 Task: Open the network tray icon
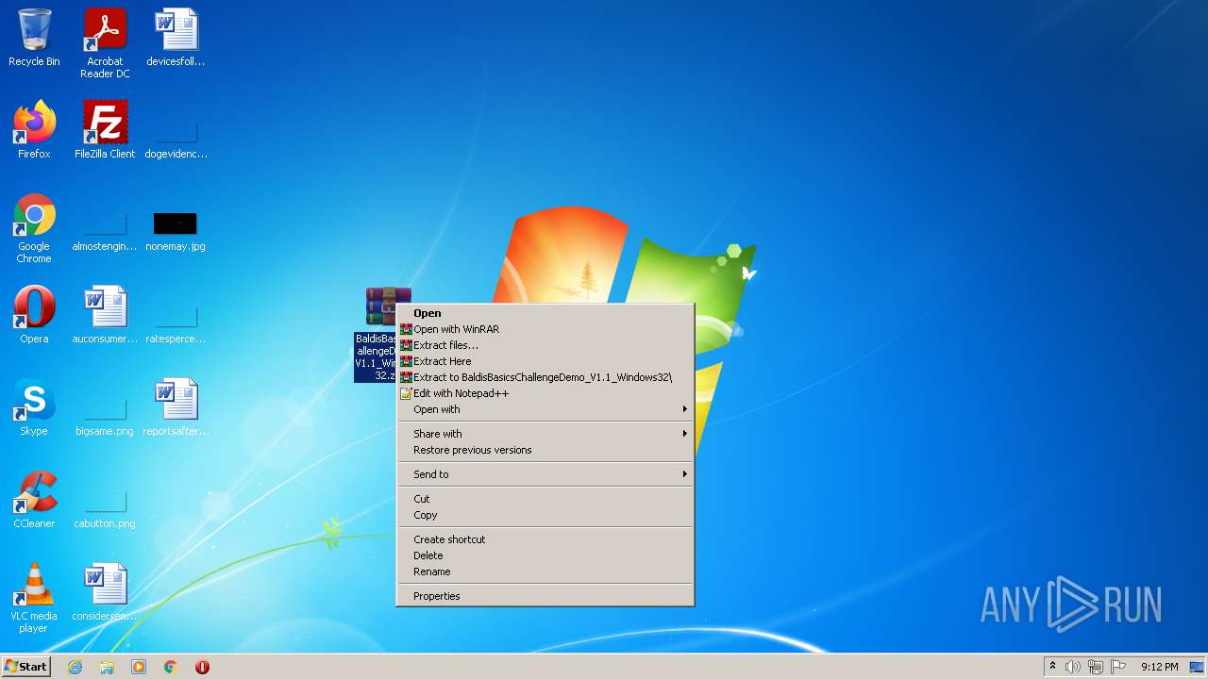(1096, 667)
